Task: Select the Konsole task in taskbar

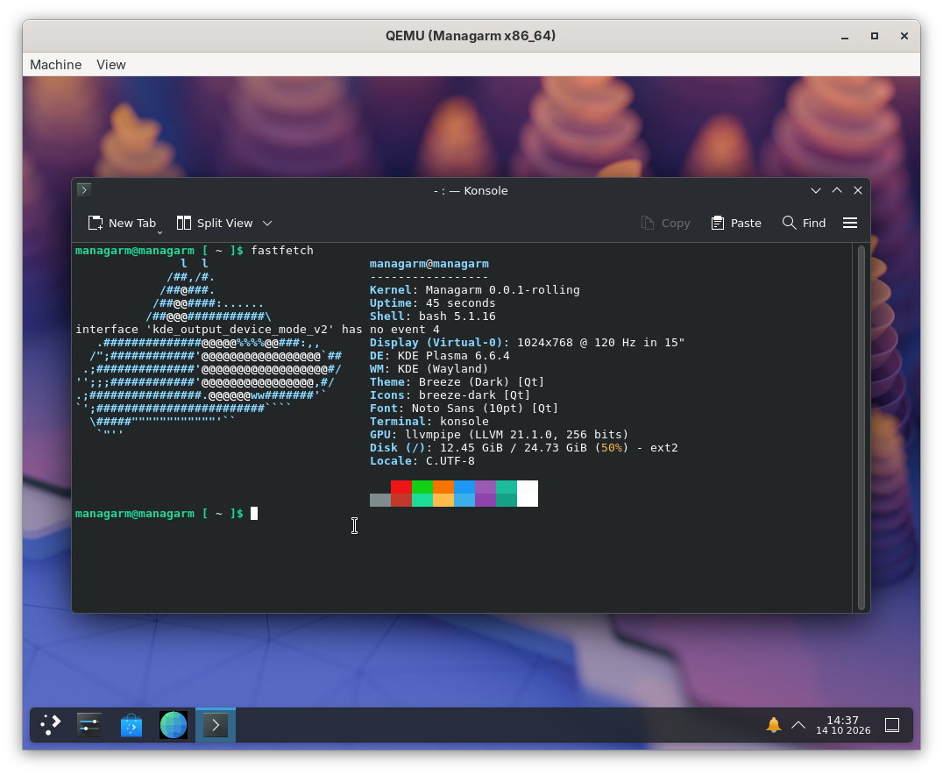Action: coord(216,725)
